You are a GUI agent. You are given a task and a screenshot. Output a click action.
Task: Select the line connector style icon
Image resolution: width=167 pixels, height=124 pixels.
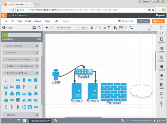(131, 28)
